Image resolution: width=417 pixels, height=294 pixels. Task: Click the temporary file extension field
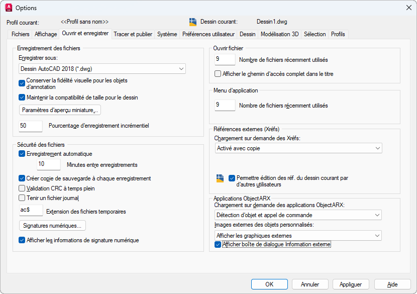coord(31,211)
